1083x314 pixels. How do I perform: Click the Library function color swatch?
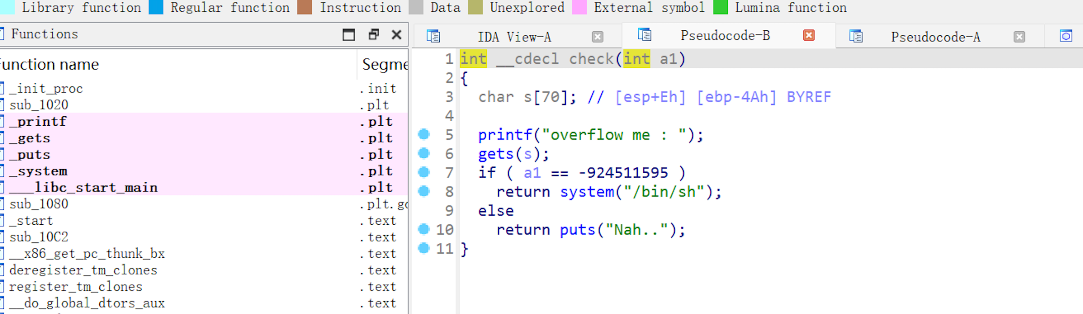point(7,7)
